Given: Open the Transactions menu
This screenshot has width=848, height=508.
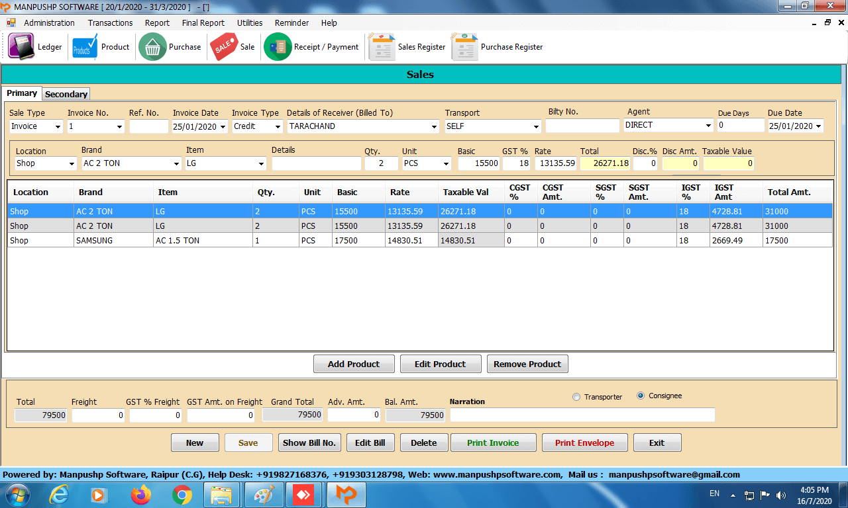Looking at the screenshot, I should [110, 22].
